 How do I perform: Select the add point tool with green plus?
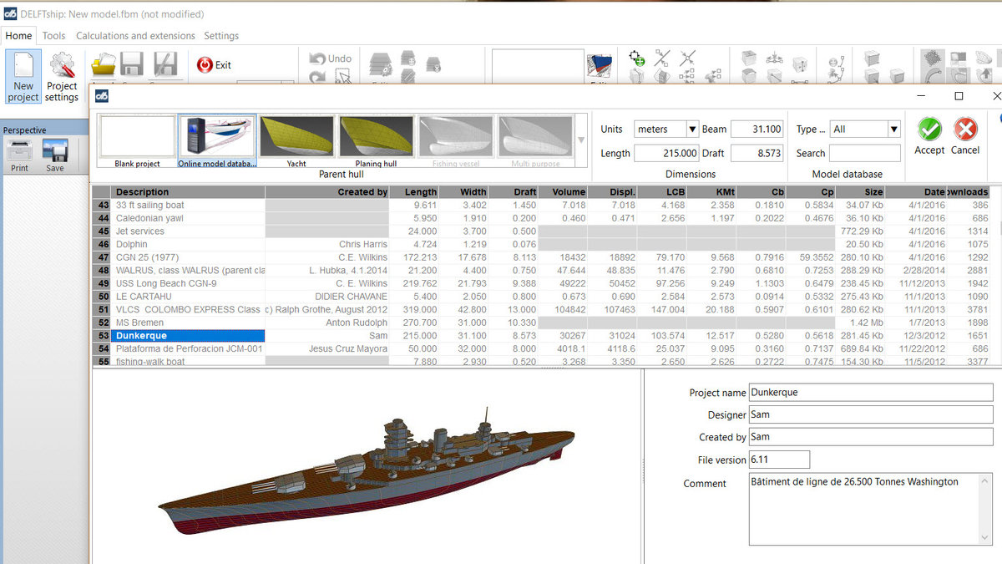(637, 58)
